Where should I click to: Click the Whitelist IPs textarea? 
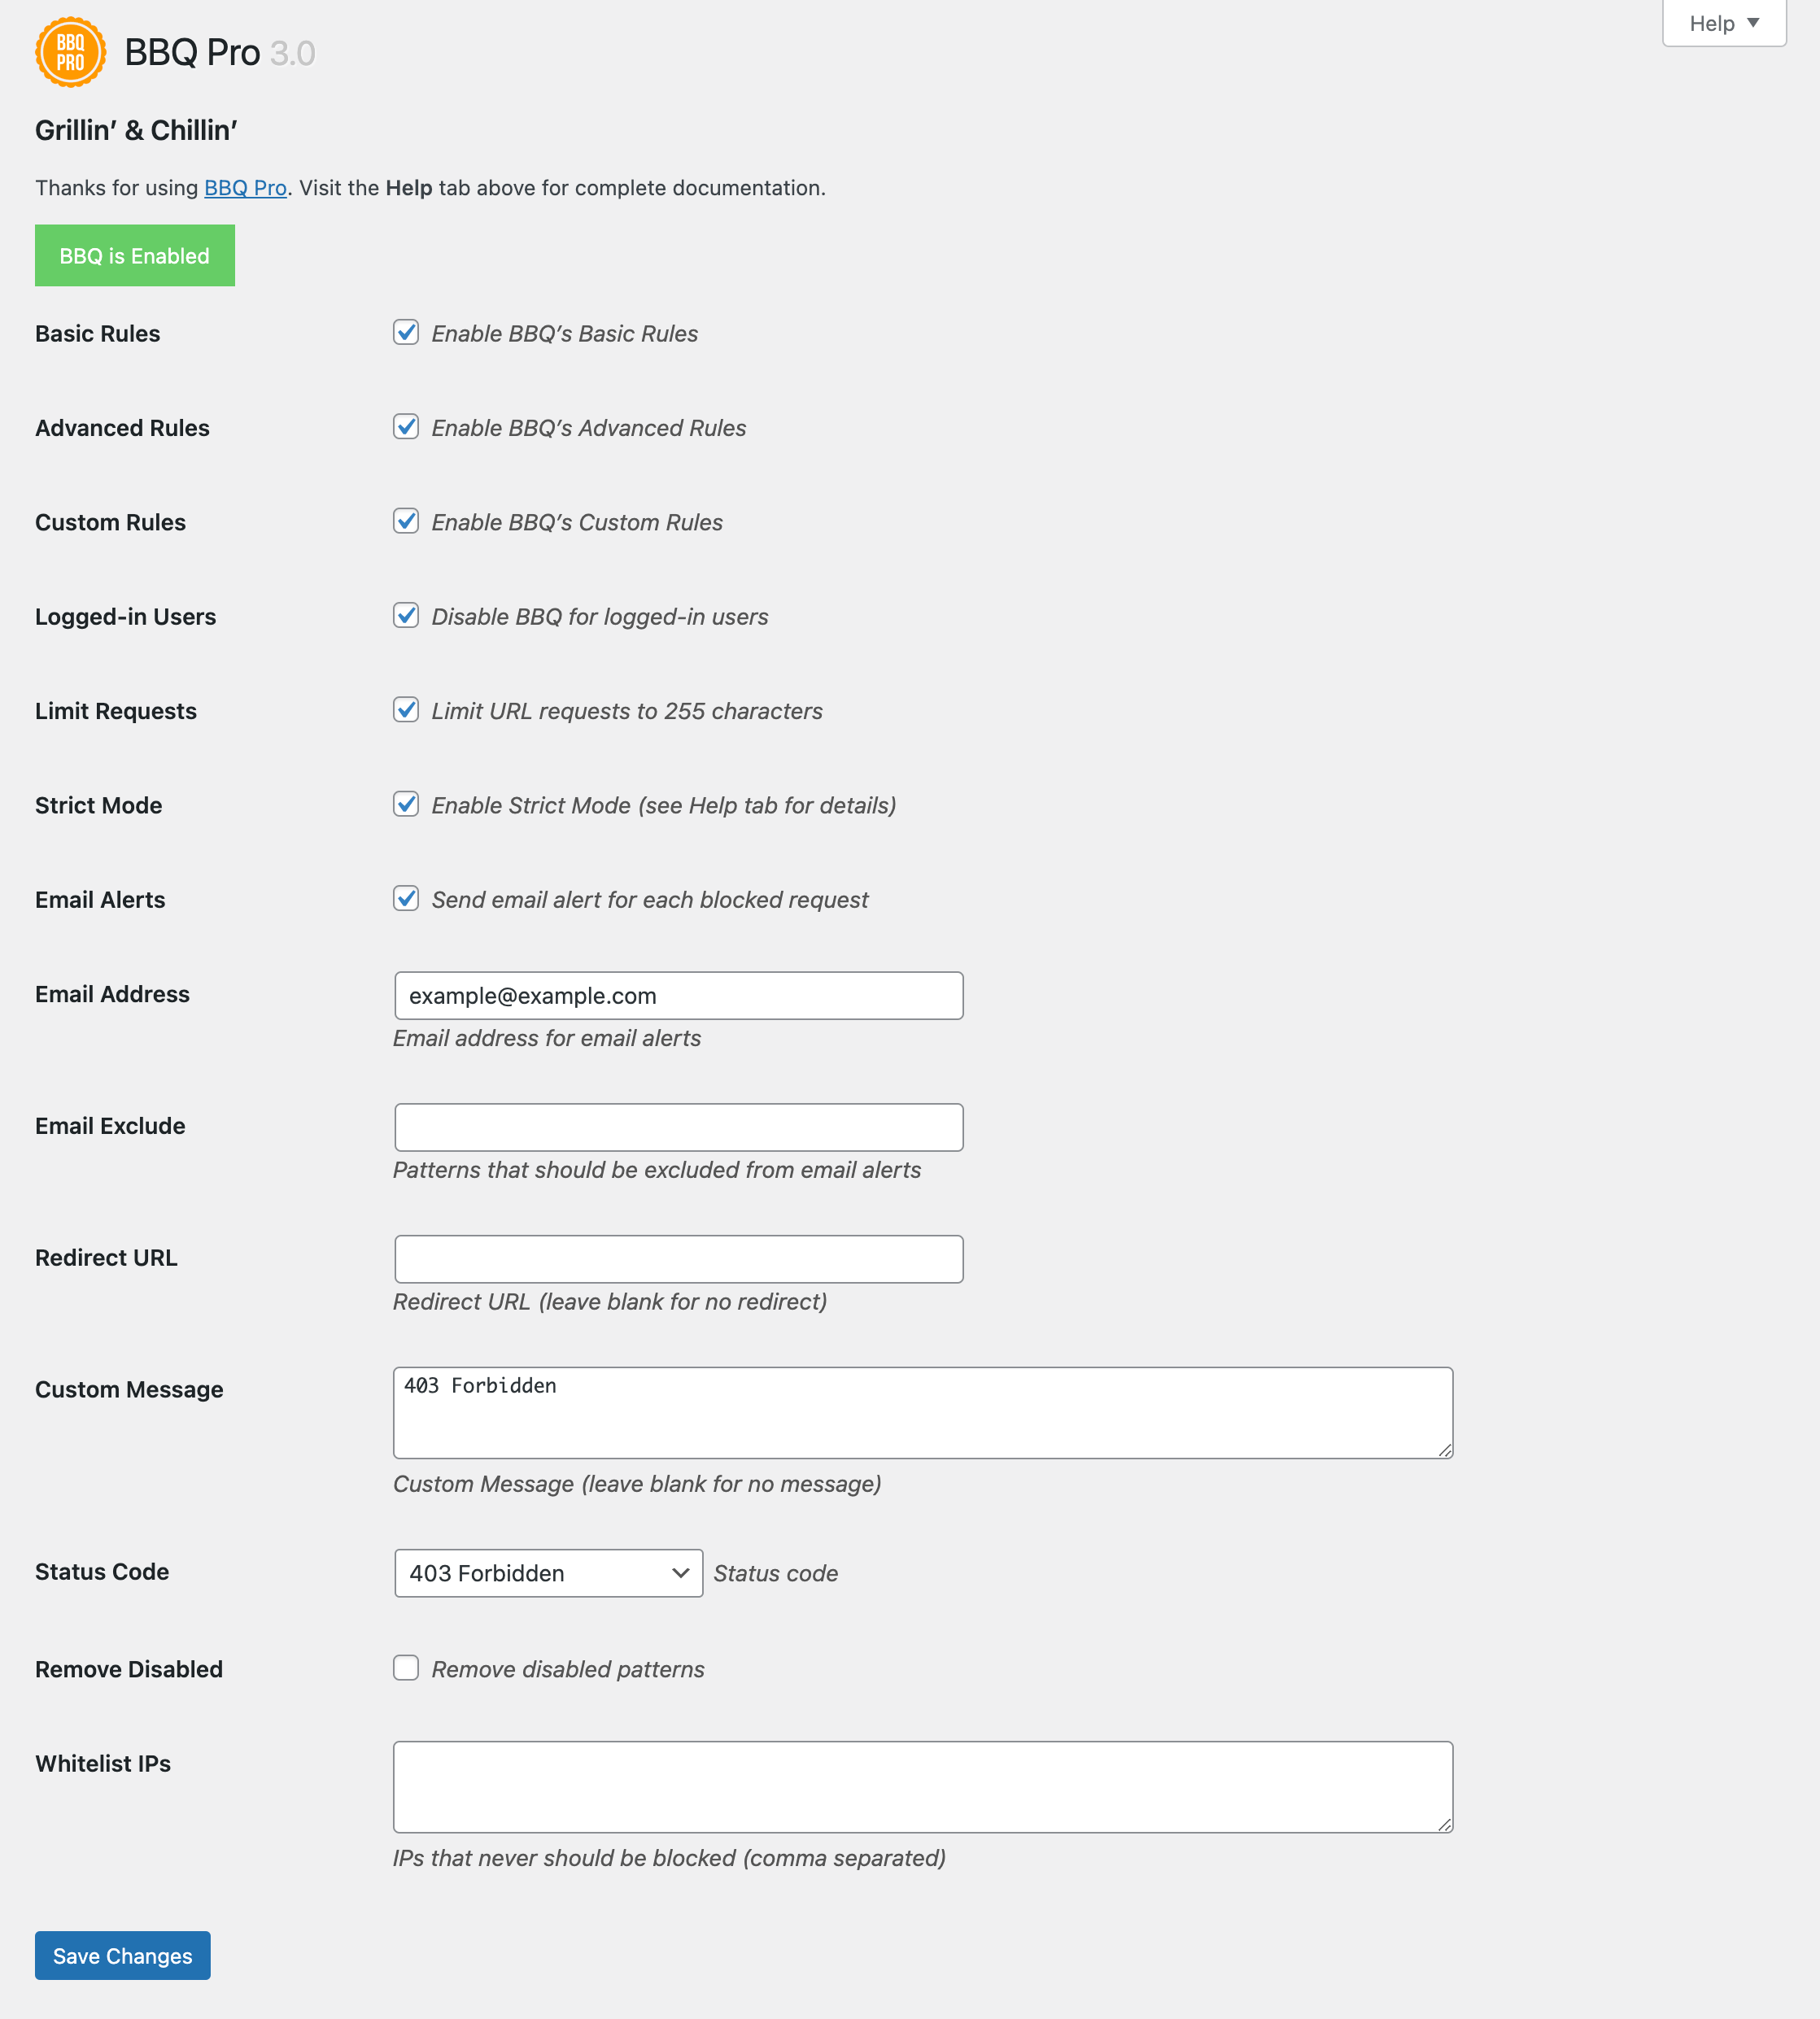[923, 1787]
